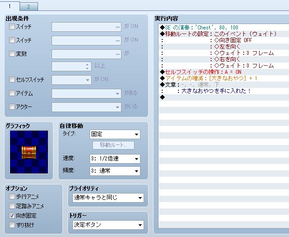Select the second ウェイト:3 フレーム line

pyautogui.click(x=224, y=65)
